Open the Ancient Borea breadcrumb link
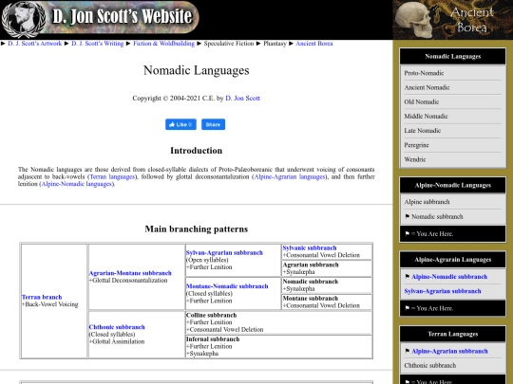The height and width of the screenshot is (384, 513). (314, 44)
